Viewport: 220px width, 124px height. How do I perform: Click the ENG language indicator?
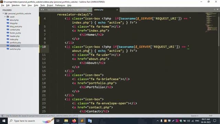click(x=197, y=121)
